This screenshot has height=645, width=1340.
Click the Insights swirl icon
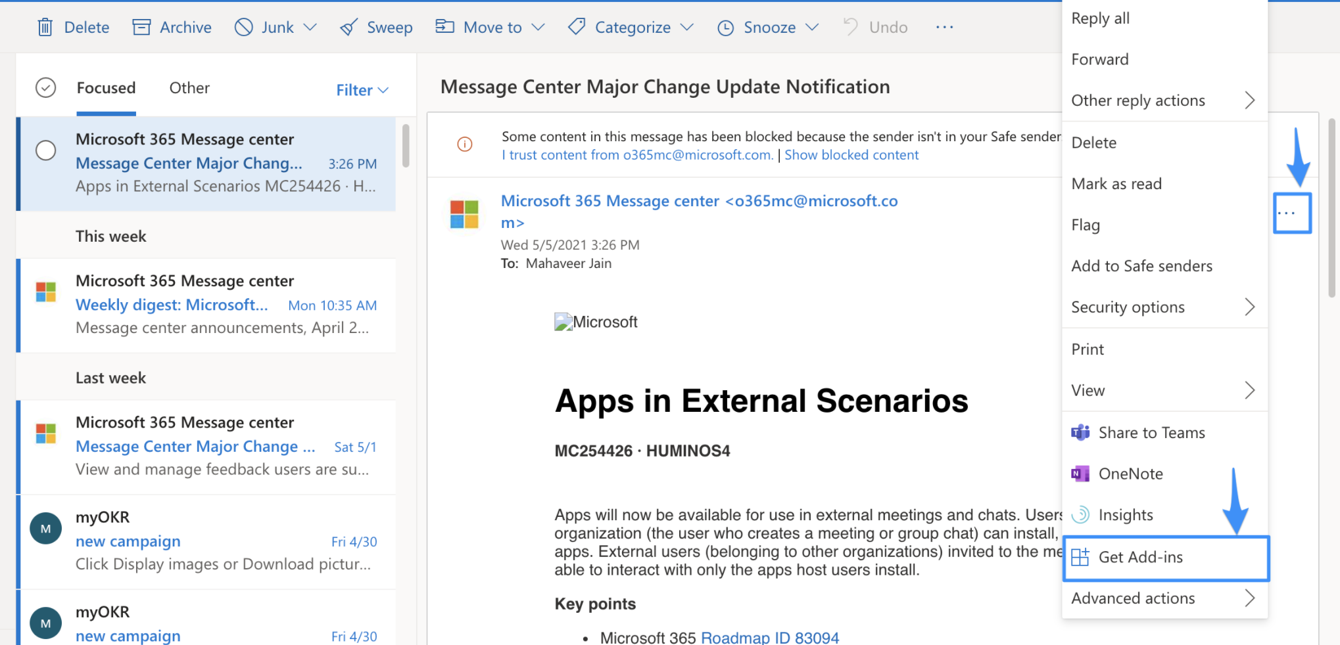click(1080, 515)
